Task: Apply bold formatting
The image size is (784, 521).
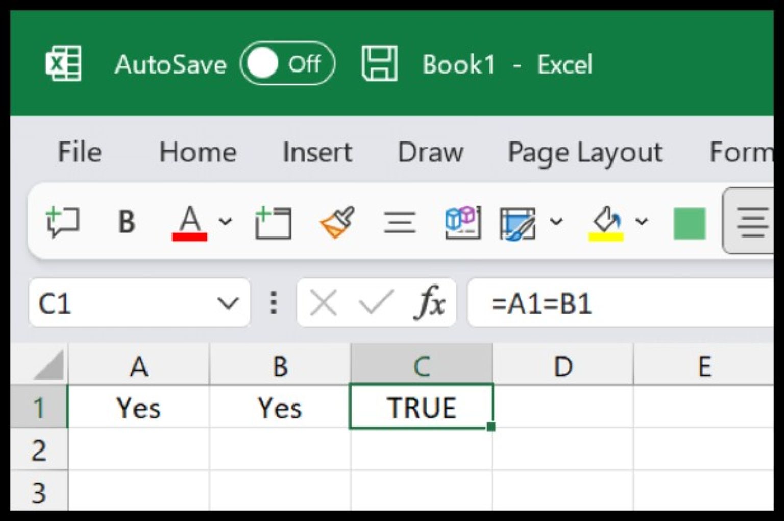Action: 125,222
